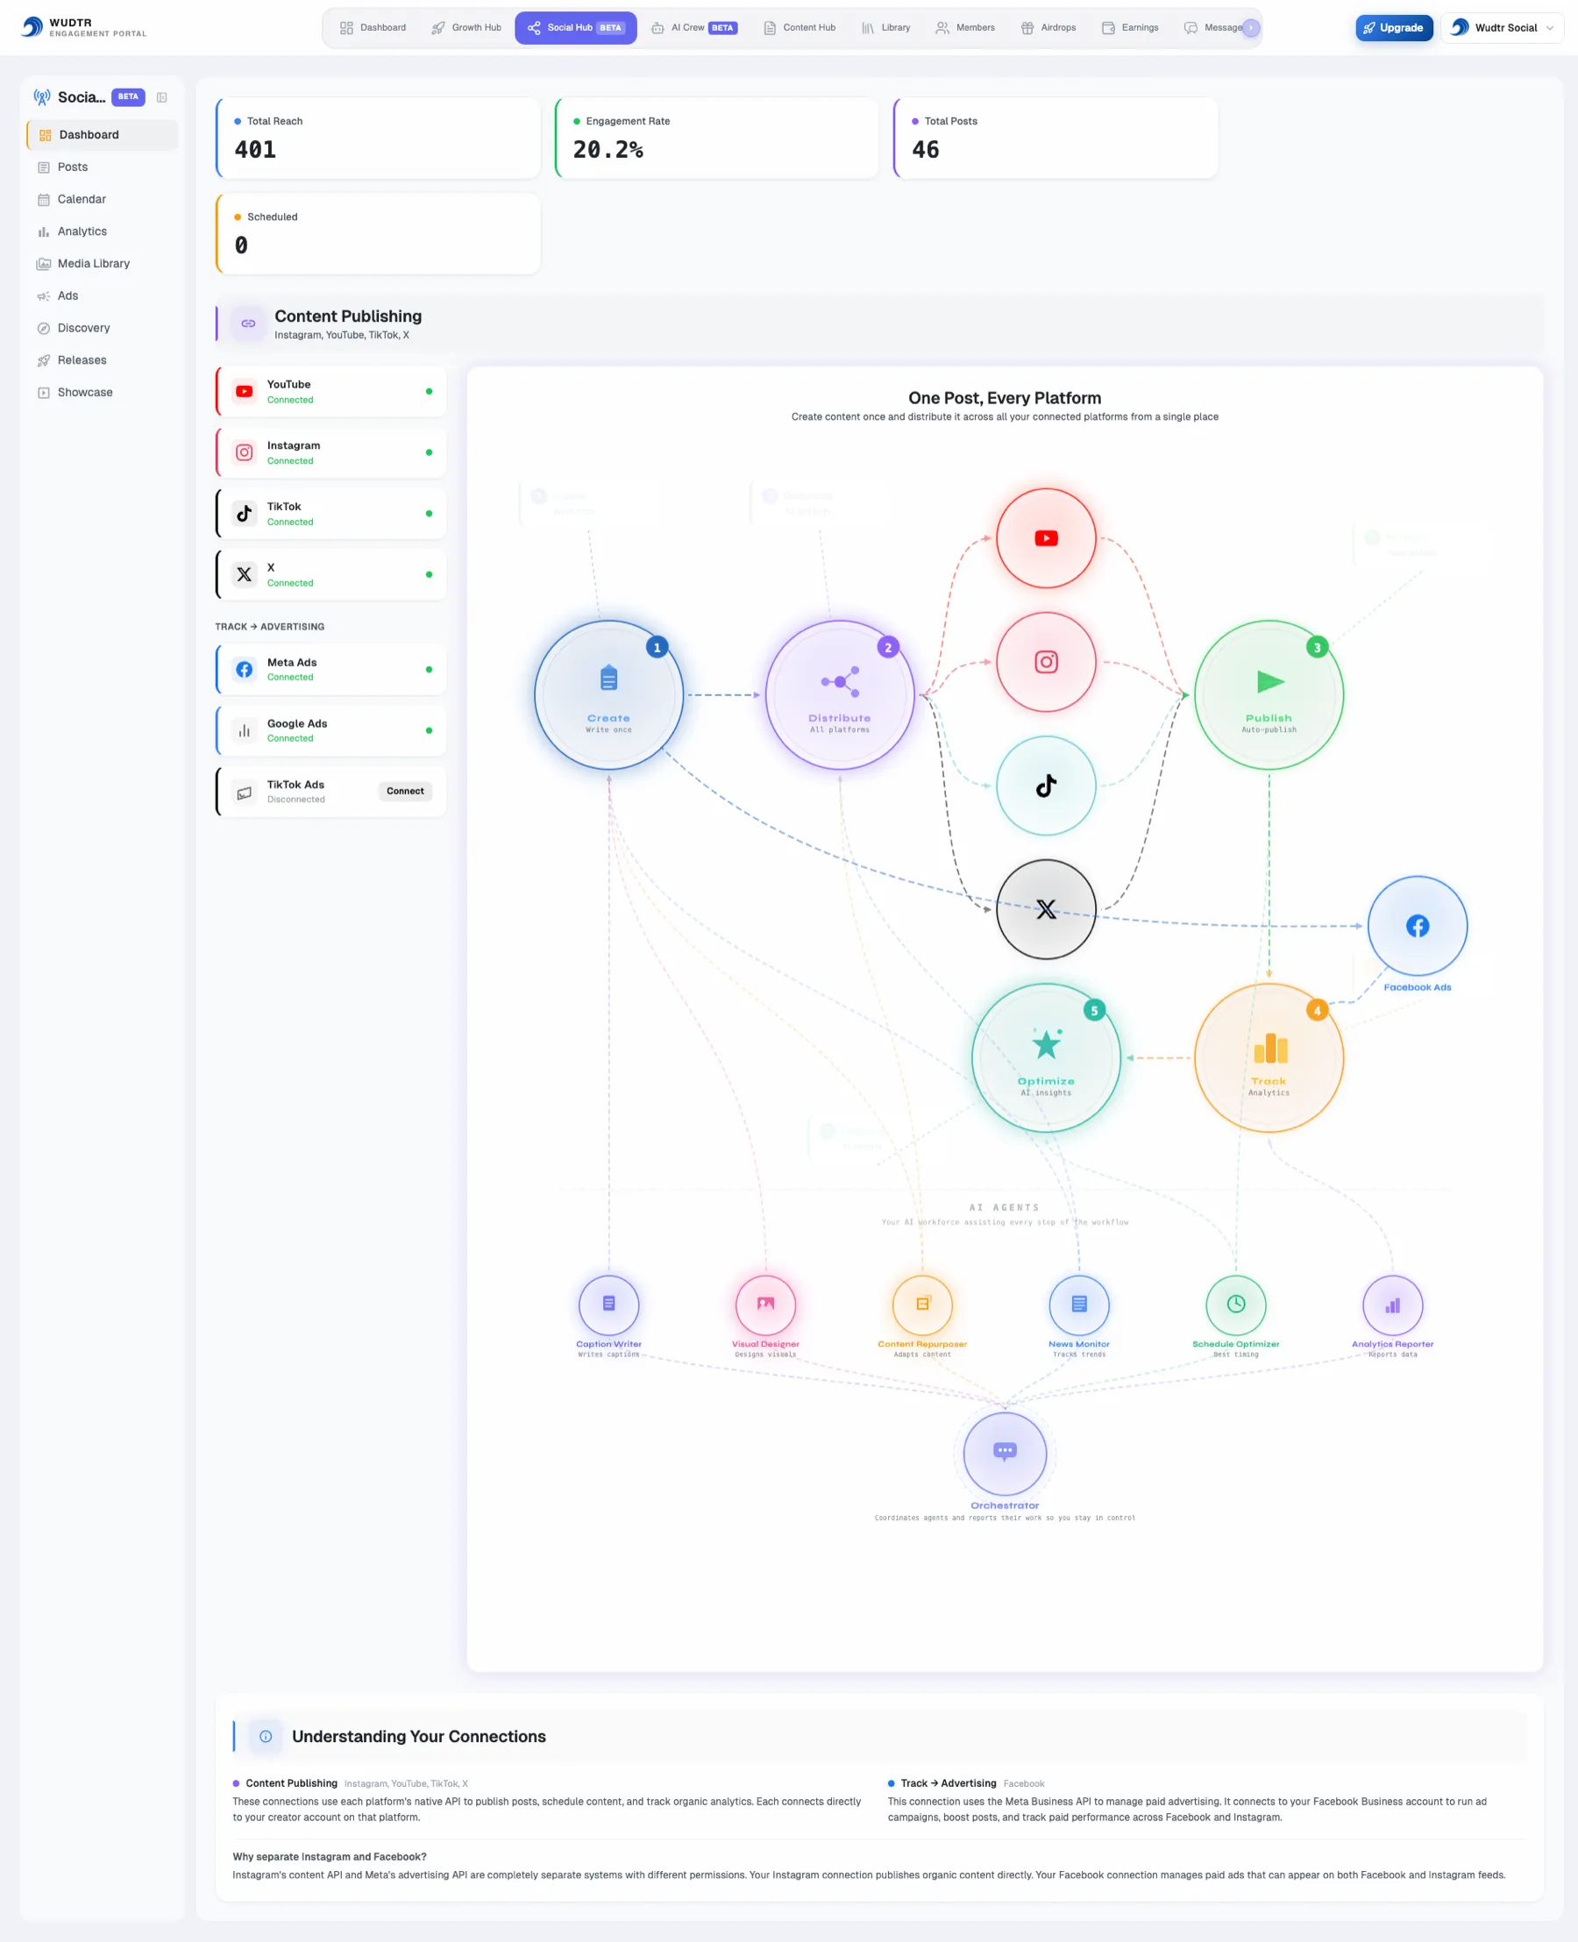Image resolution: width=1578 pixels, height=1942 pixels.
Task: Click Connect for TikTok Ads
Action: pos(404,792)
